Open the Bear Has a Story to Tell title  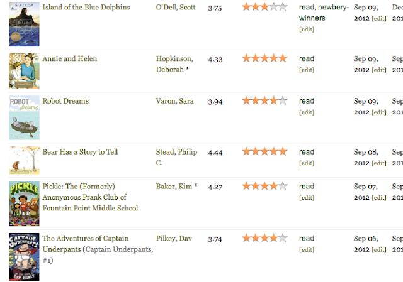80,152
